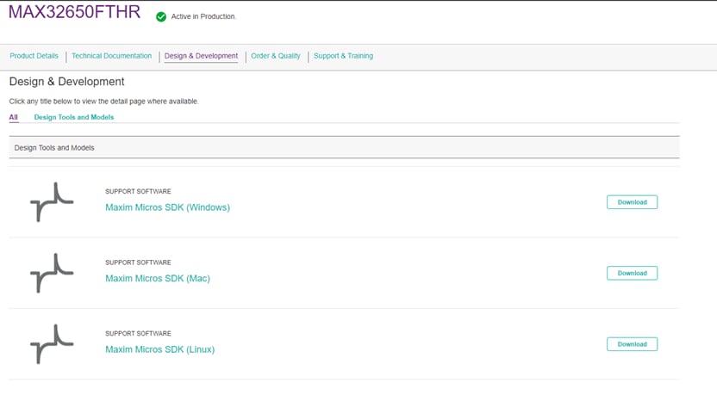Open the Maxim Micros SDK (Linux) link
Screen dimensions: 717x395
click(159, 349)
